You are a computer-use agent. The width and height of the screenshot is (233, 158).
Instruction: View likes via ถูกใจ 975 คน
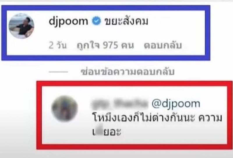pos(105,45)
